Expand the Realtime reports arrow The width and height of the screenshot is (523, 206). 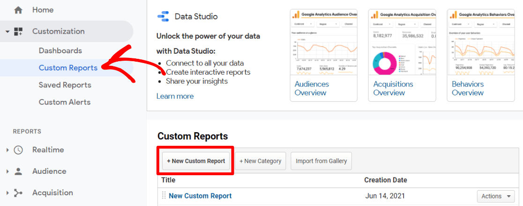(x=7, y=150)
